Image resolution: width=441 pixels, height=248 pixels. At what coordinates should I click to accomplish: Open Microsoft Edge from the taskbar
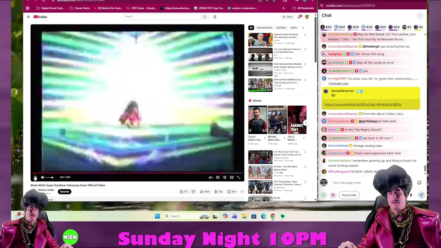click(263, 216)
